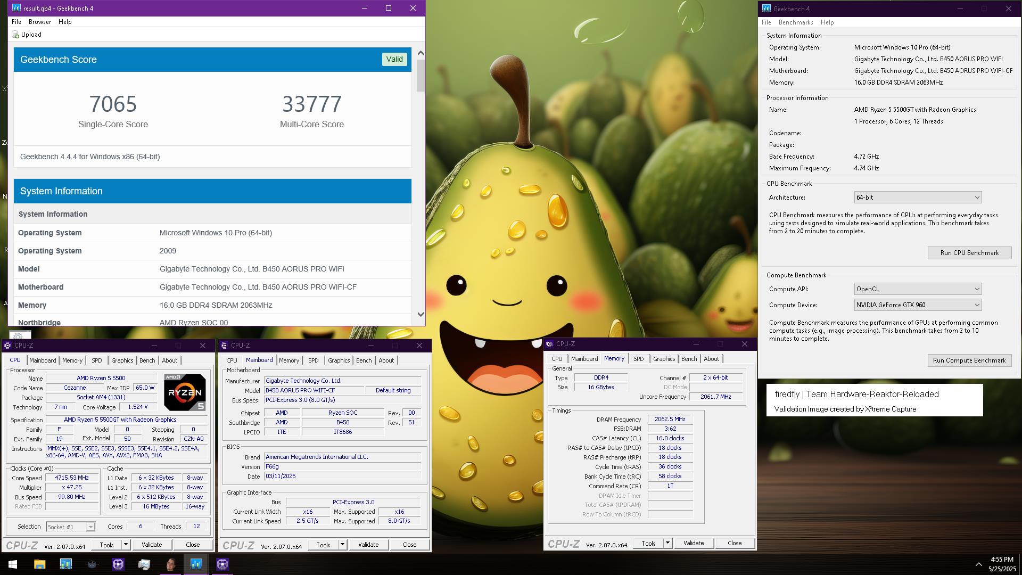The height and width of the screenshot is (575, 1022).
Task: Open Help menu in result.gb4 window
Action: (65, 22)
